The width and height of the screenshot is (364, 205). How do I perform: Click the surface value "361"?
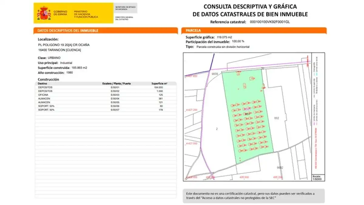click(x=161, y=99)
